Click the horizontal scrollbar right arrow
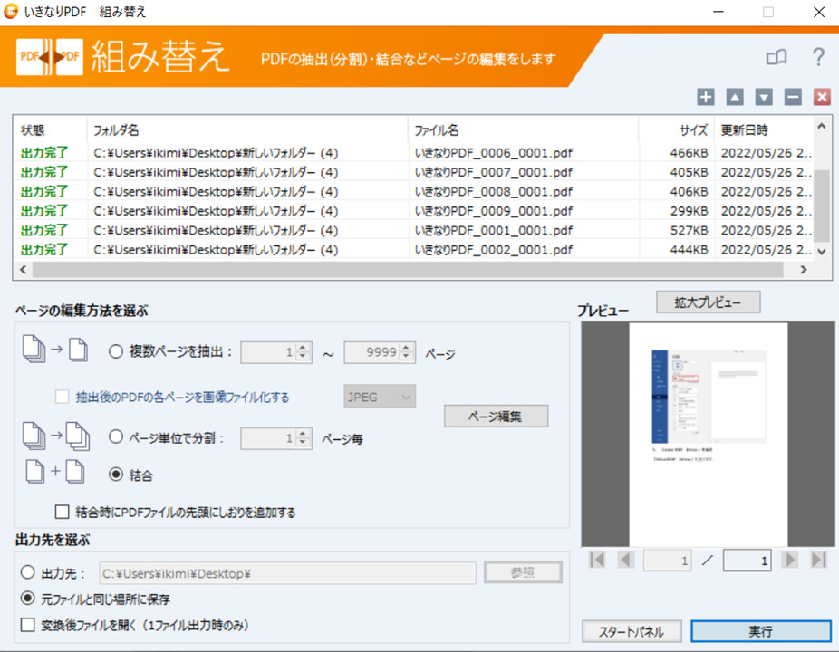Viewport: 839px width, 652px height. [803, 270]
